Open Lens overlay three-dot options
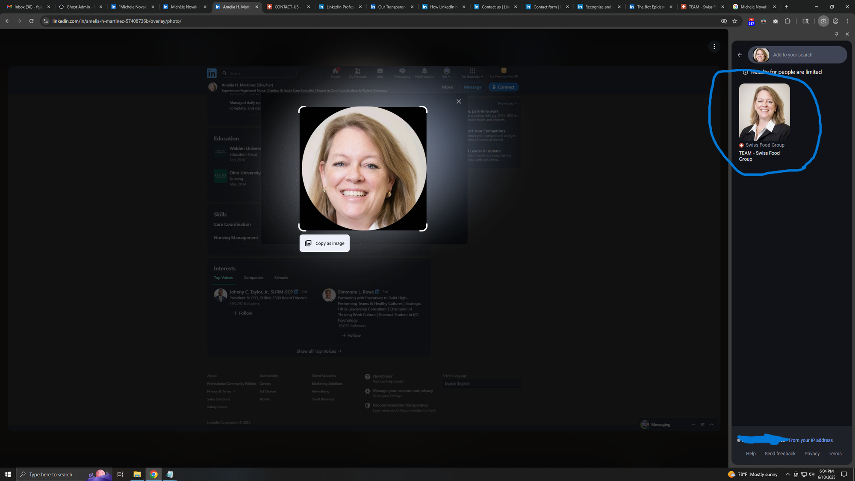 coord(714,47)
